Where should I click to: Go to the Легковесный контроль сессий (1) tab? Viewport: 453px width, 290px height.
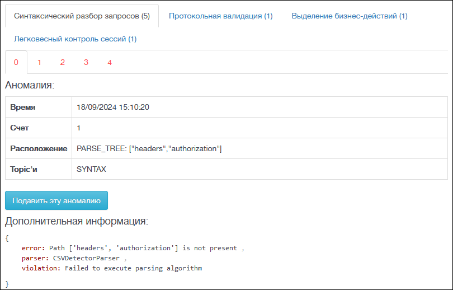click(x=75, y=39)
